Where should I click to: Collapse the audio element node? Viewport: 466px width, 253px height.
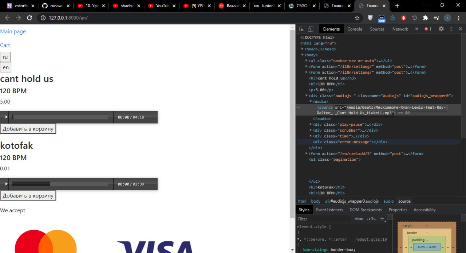(311, 101)
